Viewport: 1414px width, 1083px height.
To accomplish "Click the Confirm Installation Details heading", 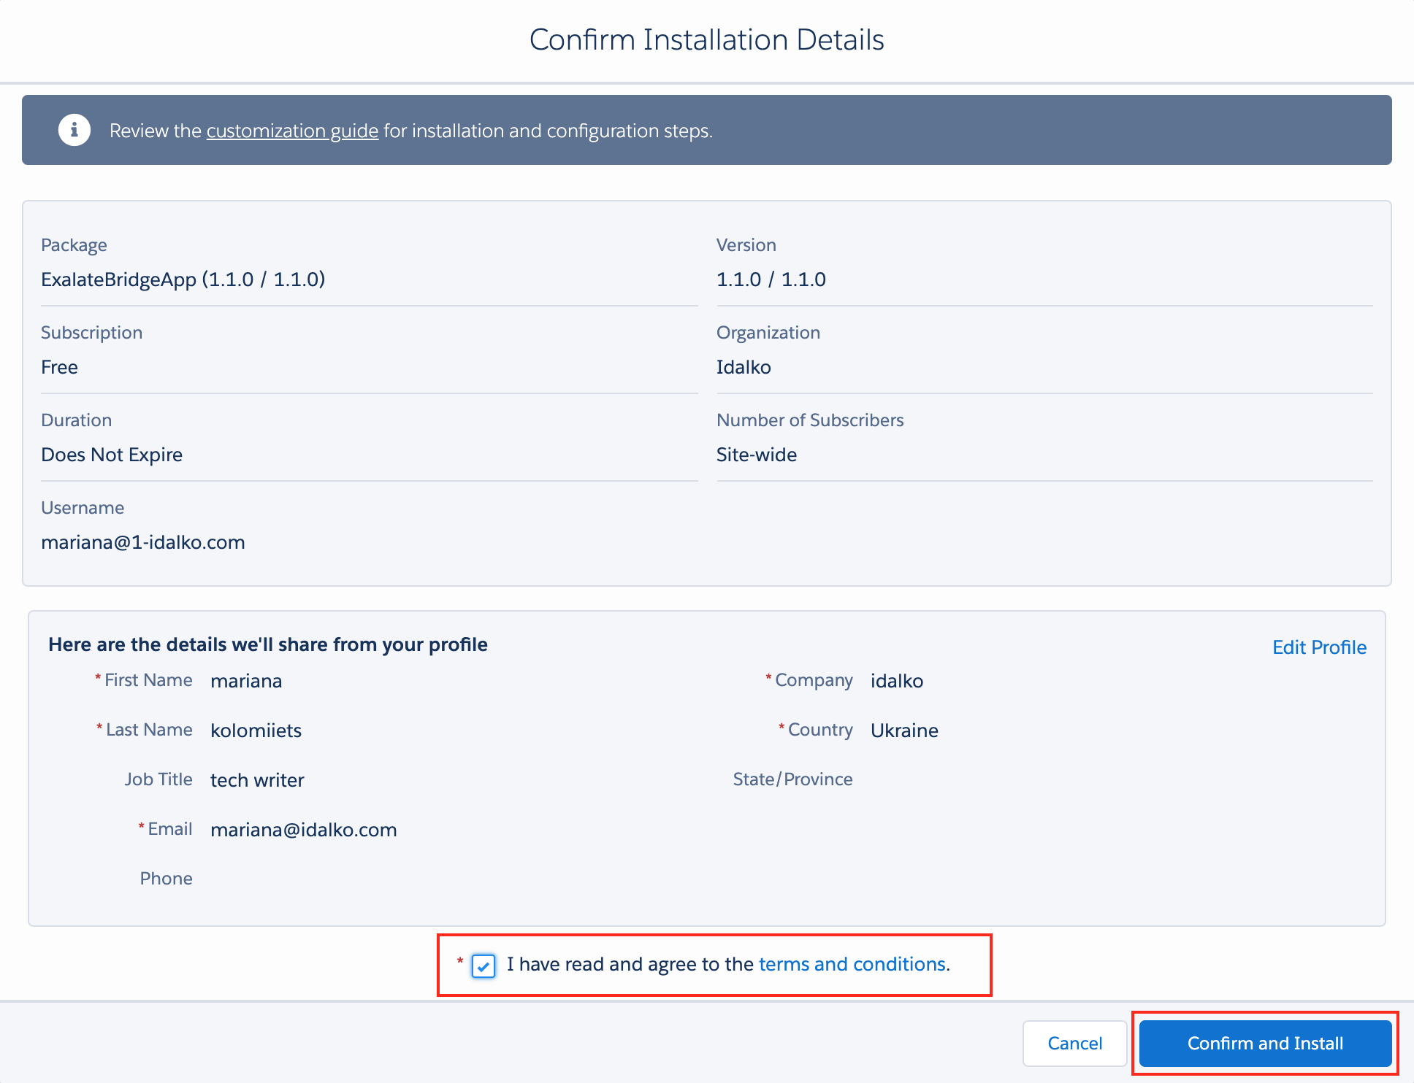I will [x=706, y=39].
